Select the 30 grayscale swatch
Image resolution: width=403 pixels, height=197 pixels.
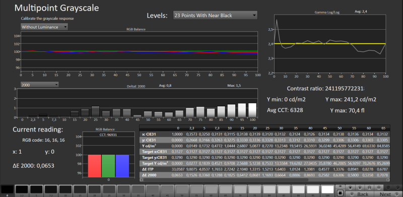pyautogui.click(x=123, y=190)
